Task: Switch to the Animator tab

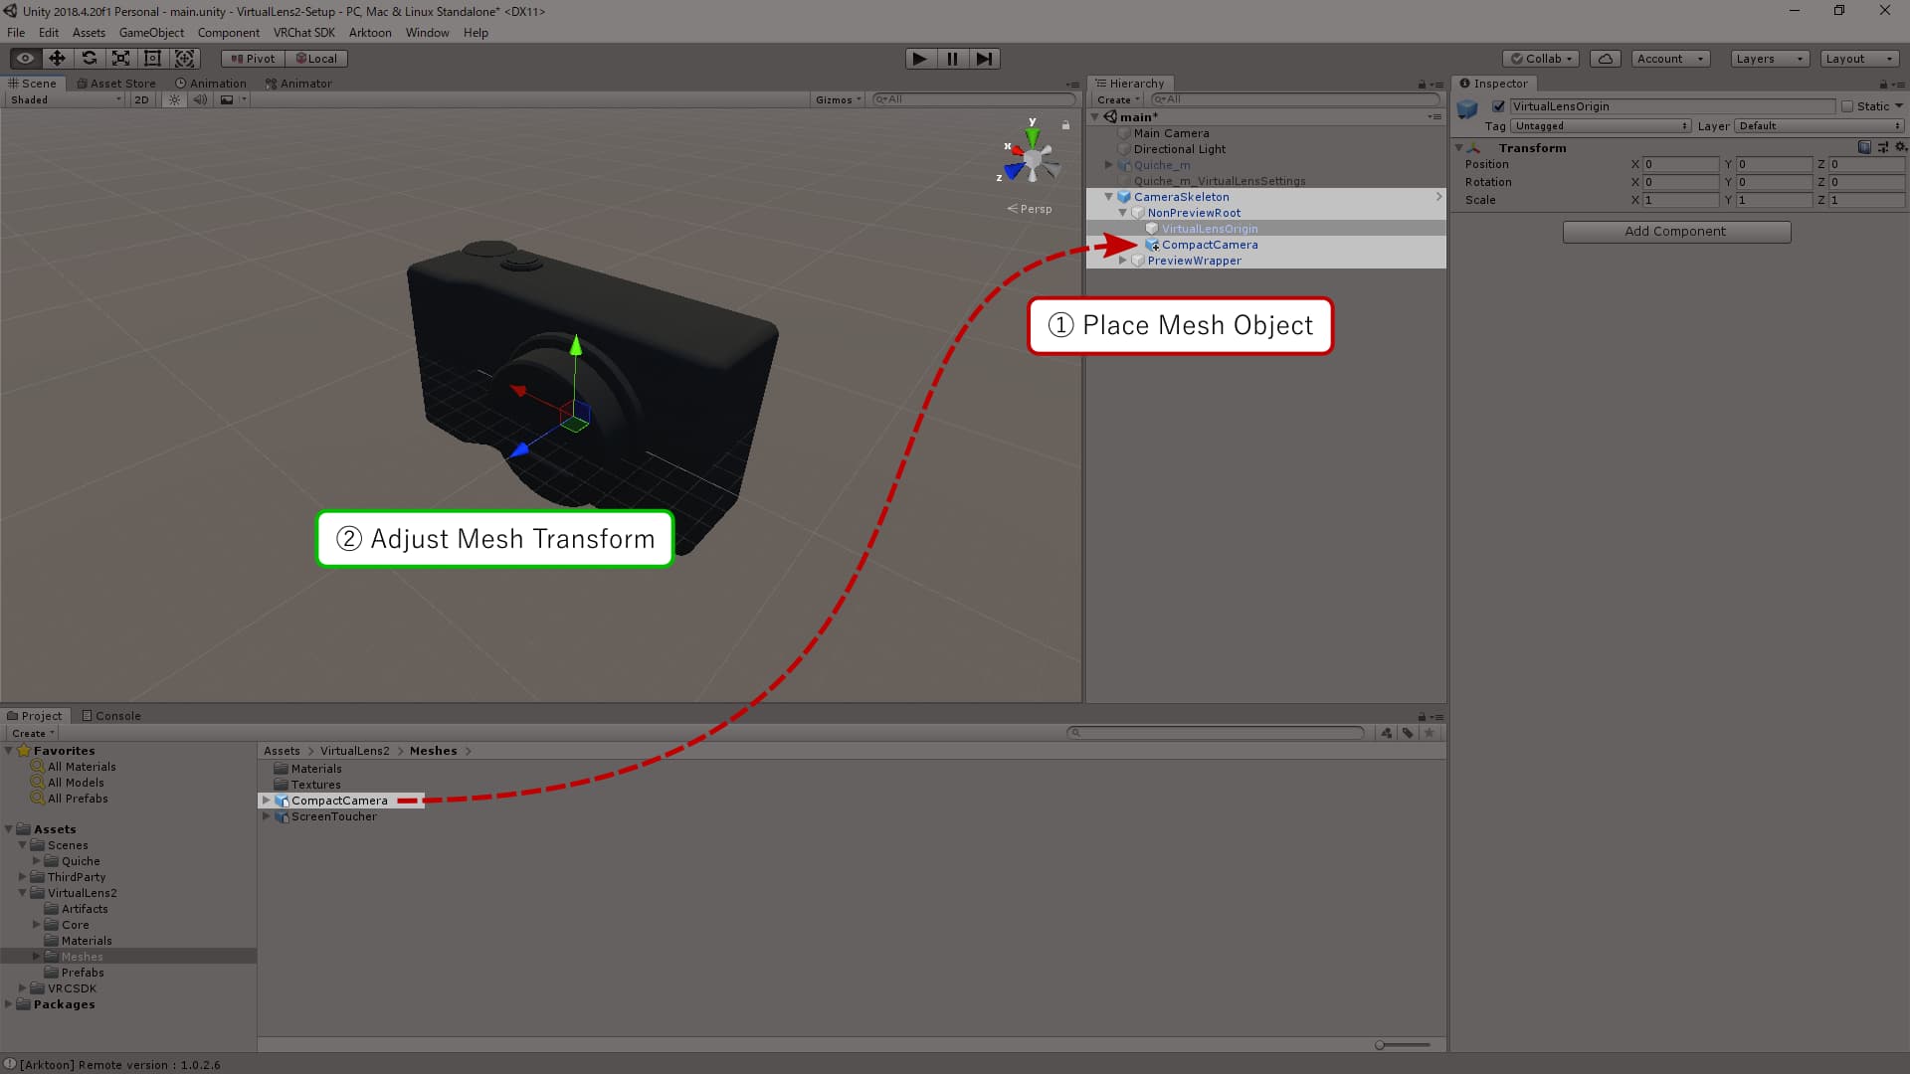Action: pyautogui.click(x=298, y=84)
